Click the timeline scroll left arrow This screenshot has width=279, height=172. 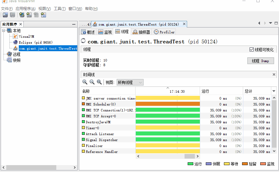(x=138, y=156)
